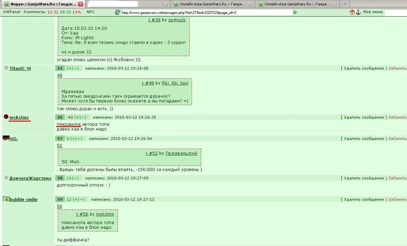Delete bubble smile's message 59
Image resolution: width=407 pixels, height=246 pixels.
click(364, 199)
